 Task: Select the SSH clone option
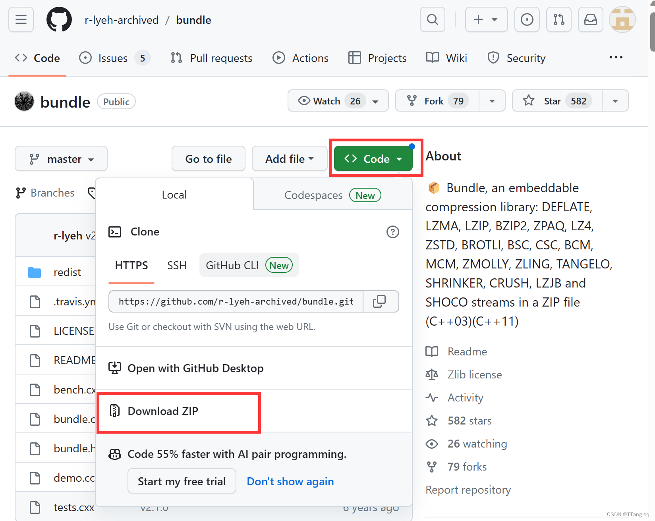(177, 265)
